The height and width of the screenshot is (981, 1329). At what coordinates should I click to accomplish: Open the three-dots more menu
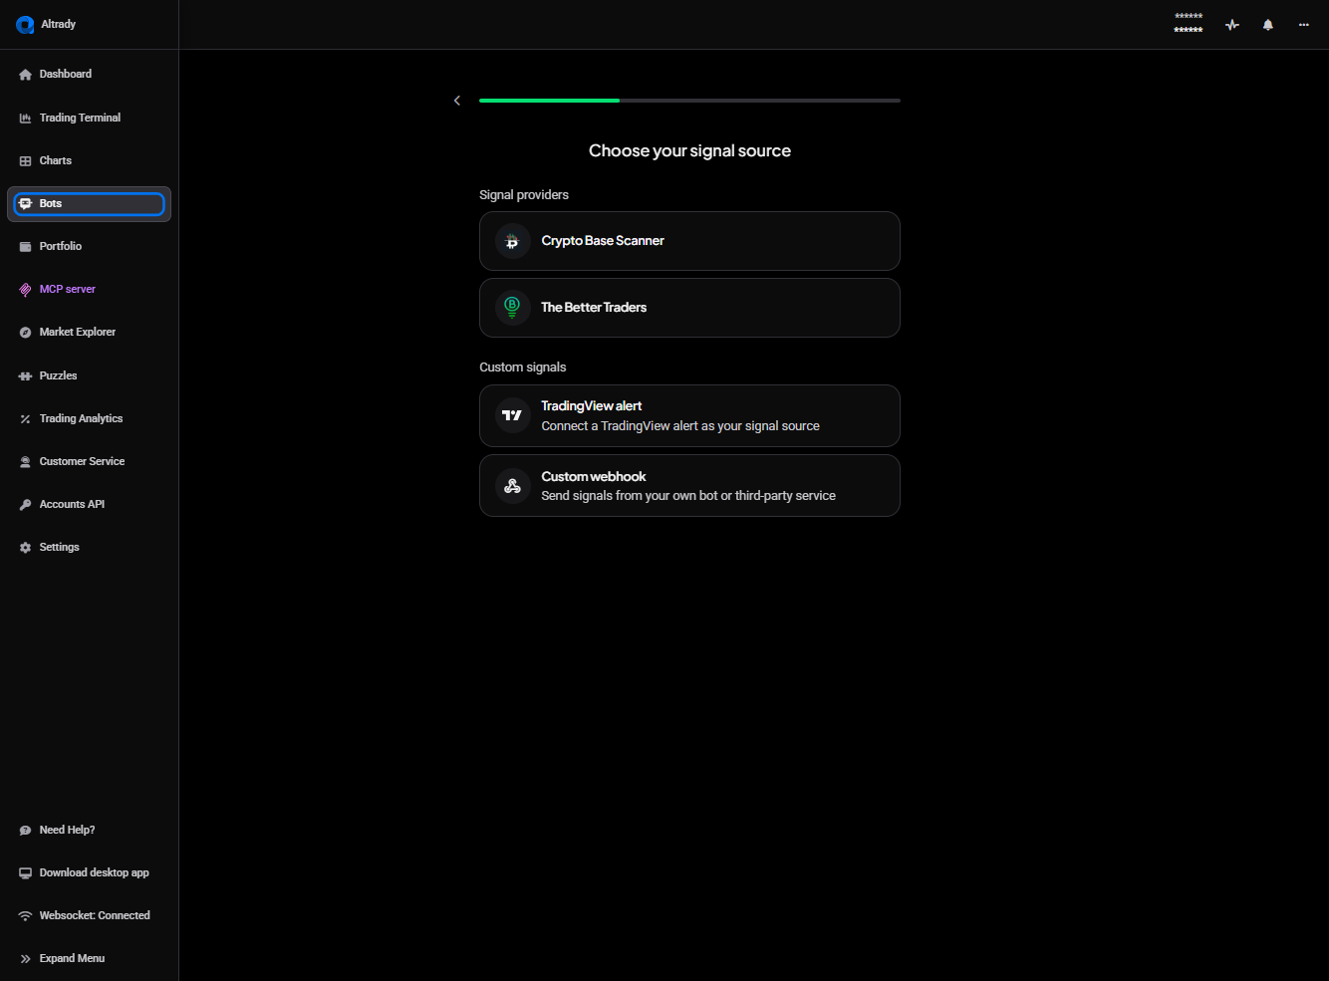coord(1304,25)
